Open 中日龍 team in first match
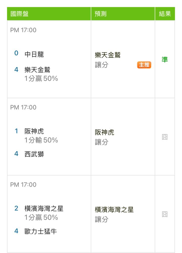This screenshot has height=253, width=182. coord(34,54)
